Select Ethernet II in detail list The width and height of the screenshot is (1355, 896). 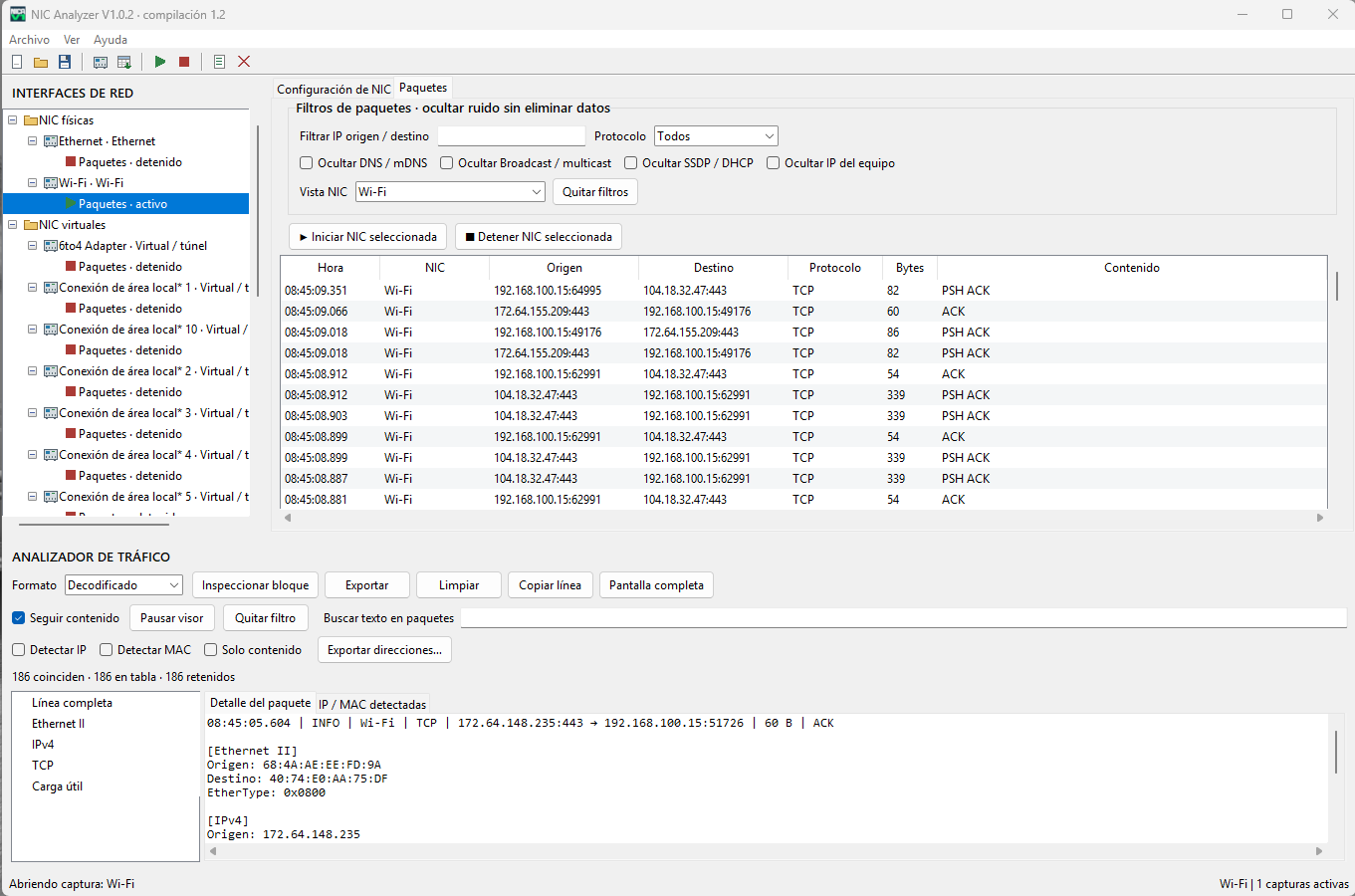coord(58,724)
